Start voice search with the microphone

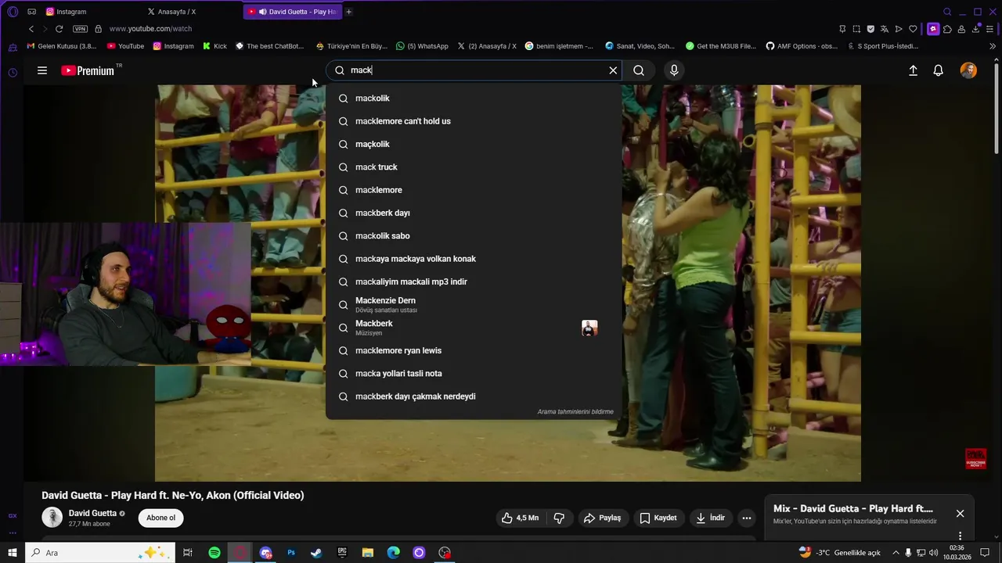(674, 70)
